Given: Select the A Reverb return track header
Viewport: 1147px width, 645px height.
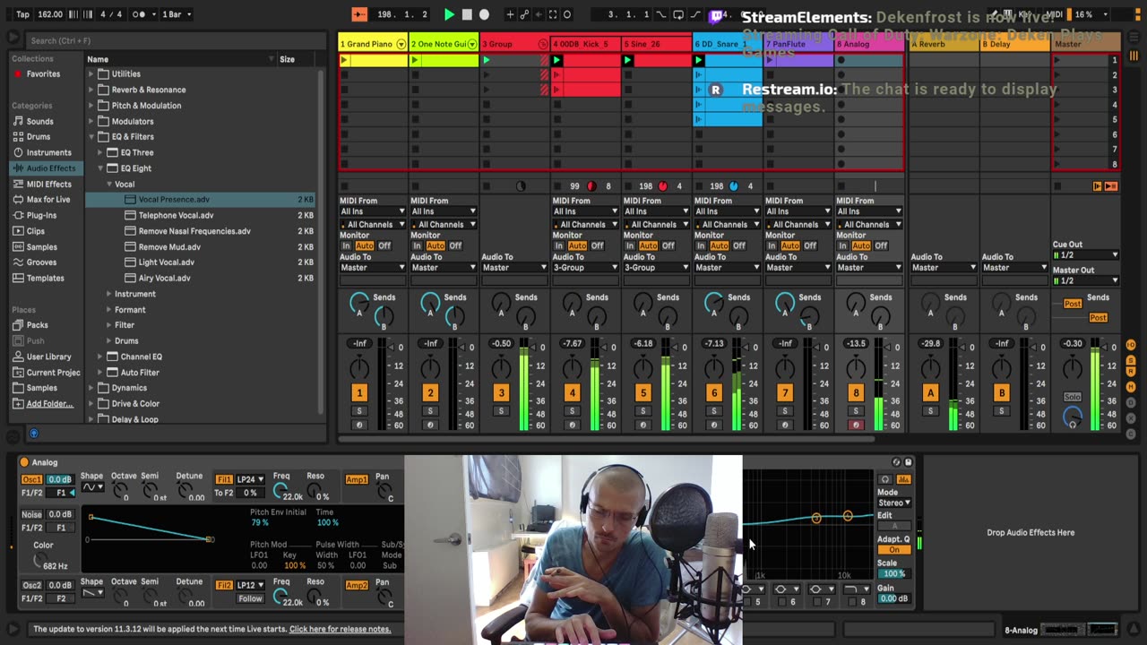Looking at the screenshot, I should pos(943,44).
